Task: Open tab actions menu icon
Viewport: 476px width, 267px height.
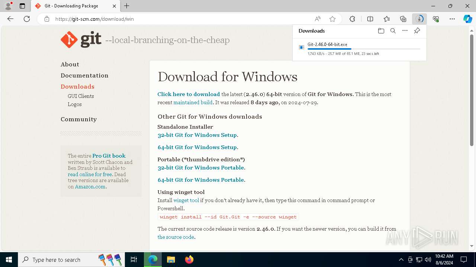Action: pos(22,6)
